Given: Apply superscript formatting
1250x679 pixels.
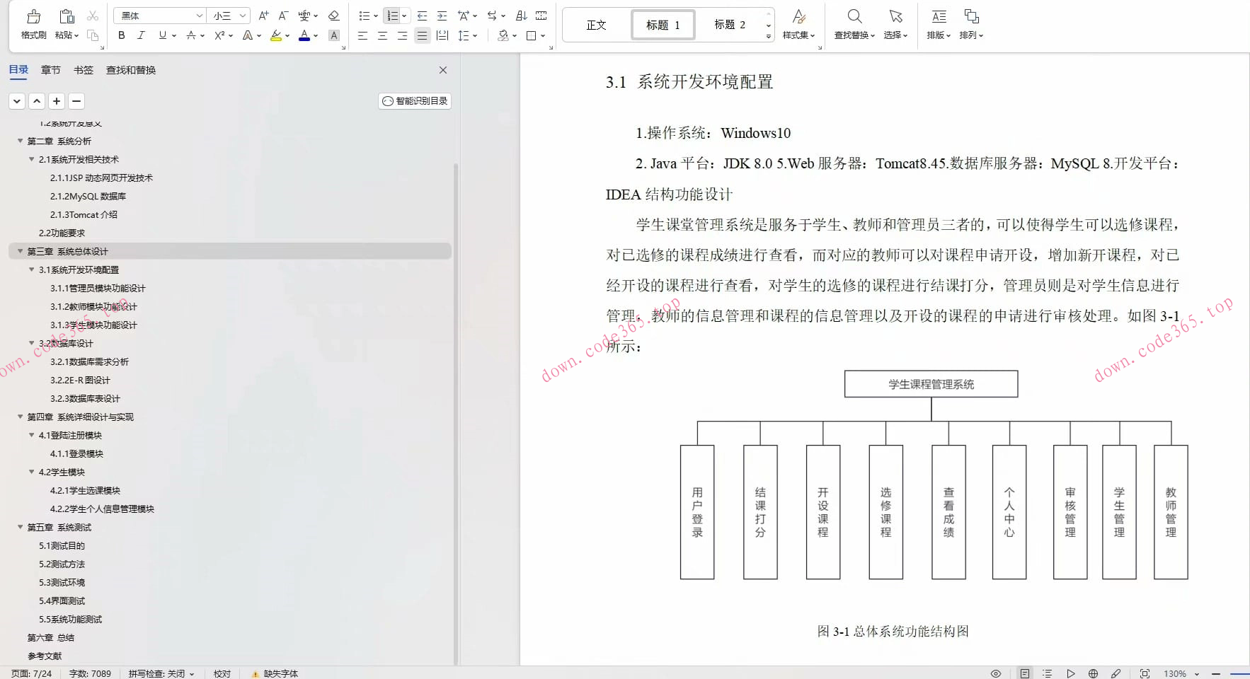Looking at the screenshot, I should pyautogui.click(x=219, y=35).
